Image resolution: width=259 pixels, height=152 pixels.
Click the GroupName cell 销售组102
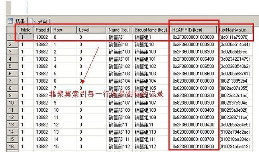(x=151, y=66)
